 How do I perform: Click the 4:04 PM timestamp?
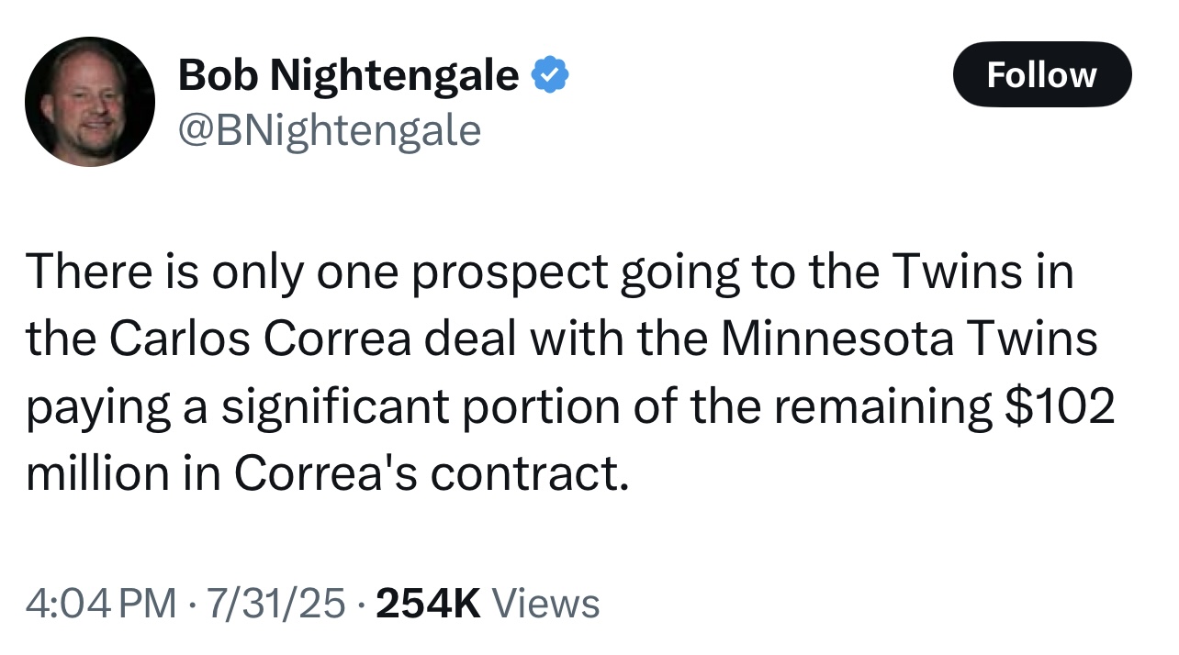[101, 604]
